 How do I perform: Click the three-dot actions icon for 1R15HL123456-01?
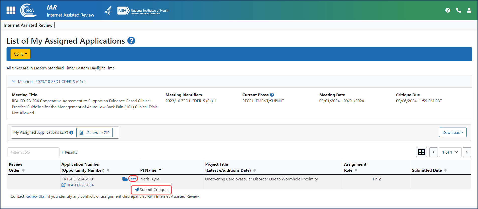(x=133, y=179)
